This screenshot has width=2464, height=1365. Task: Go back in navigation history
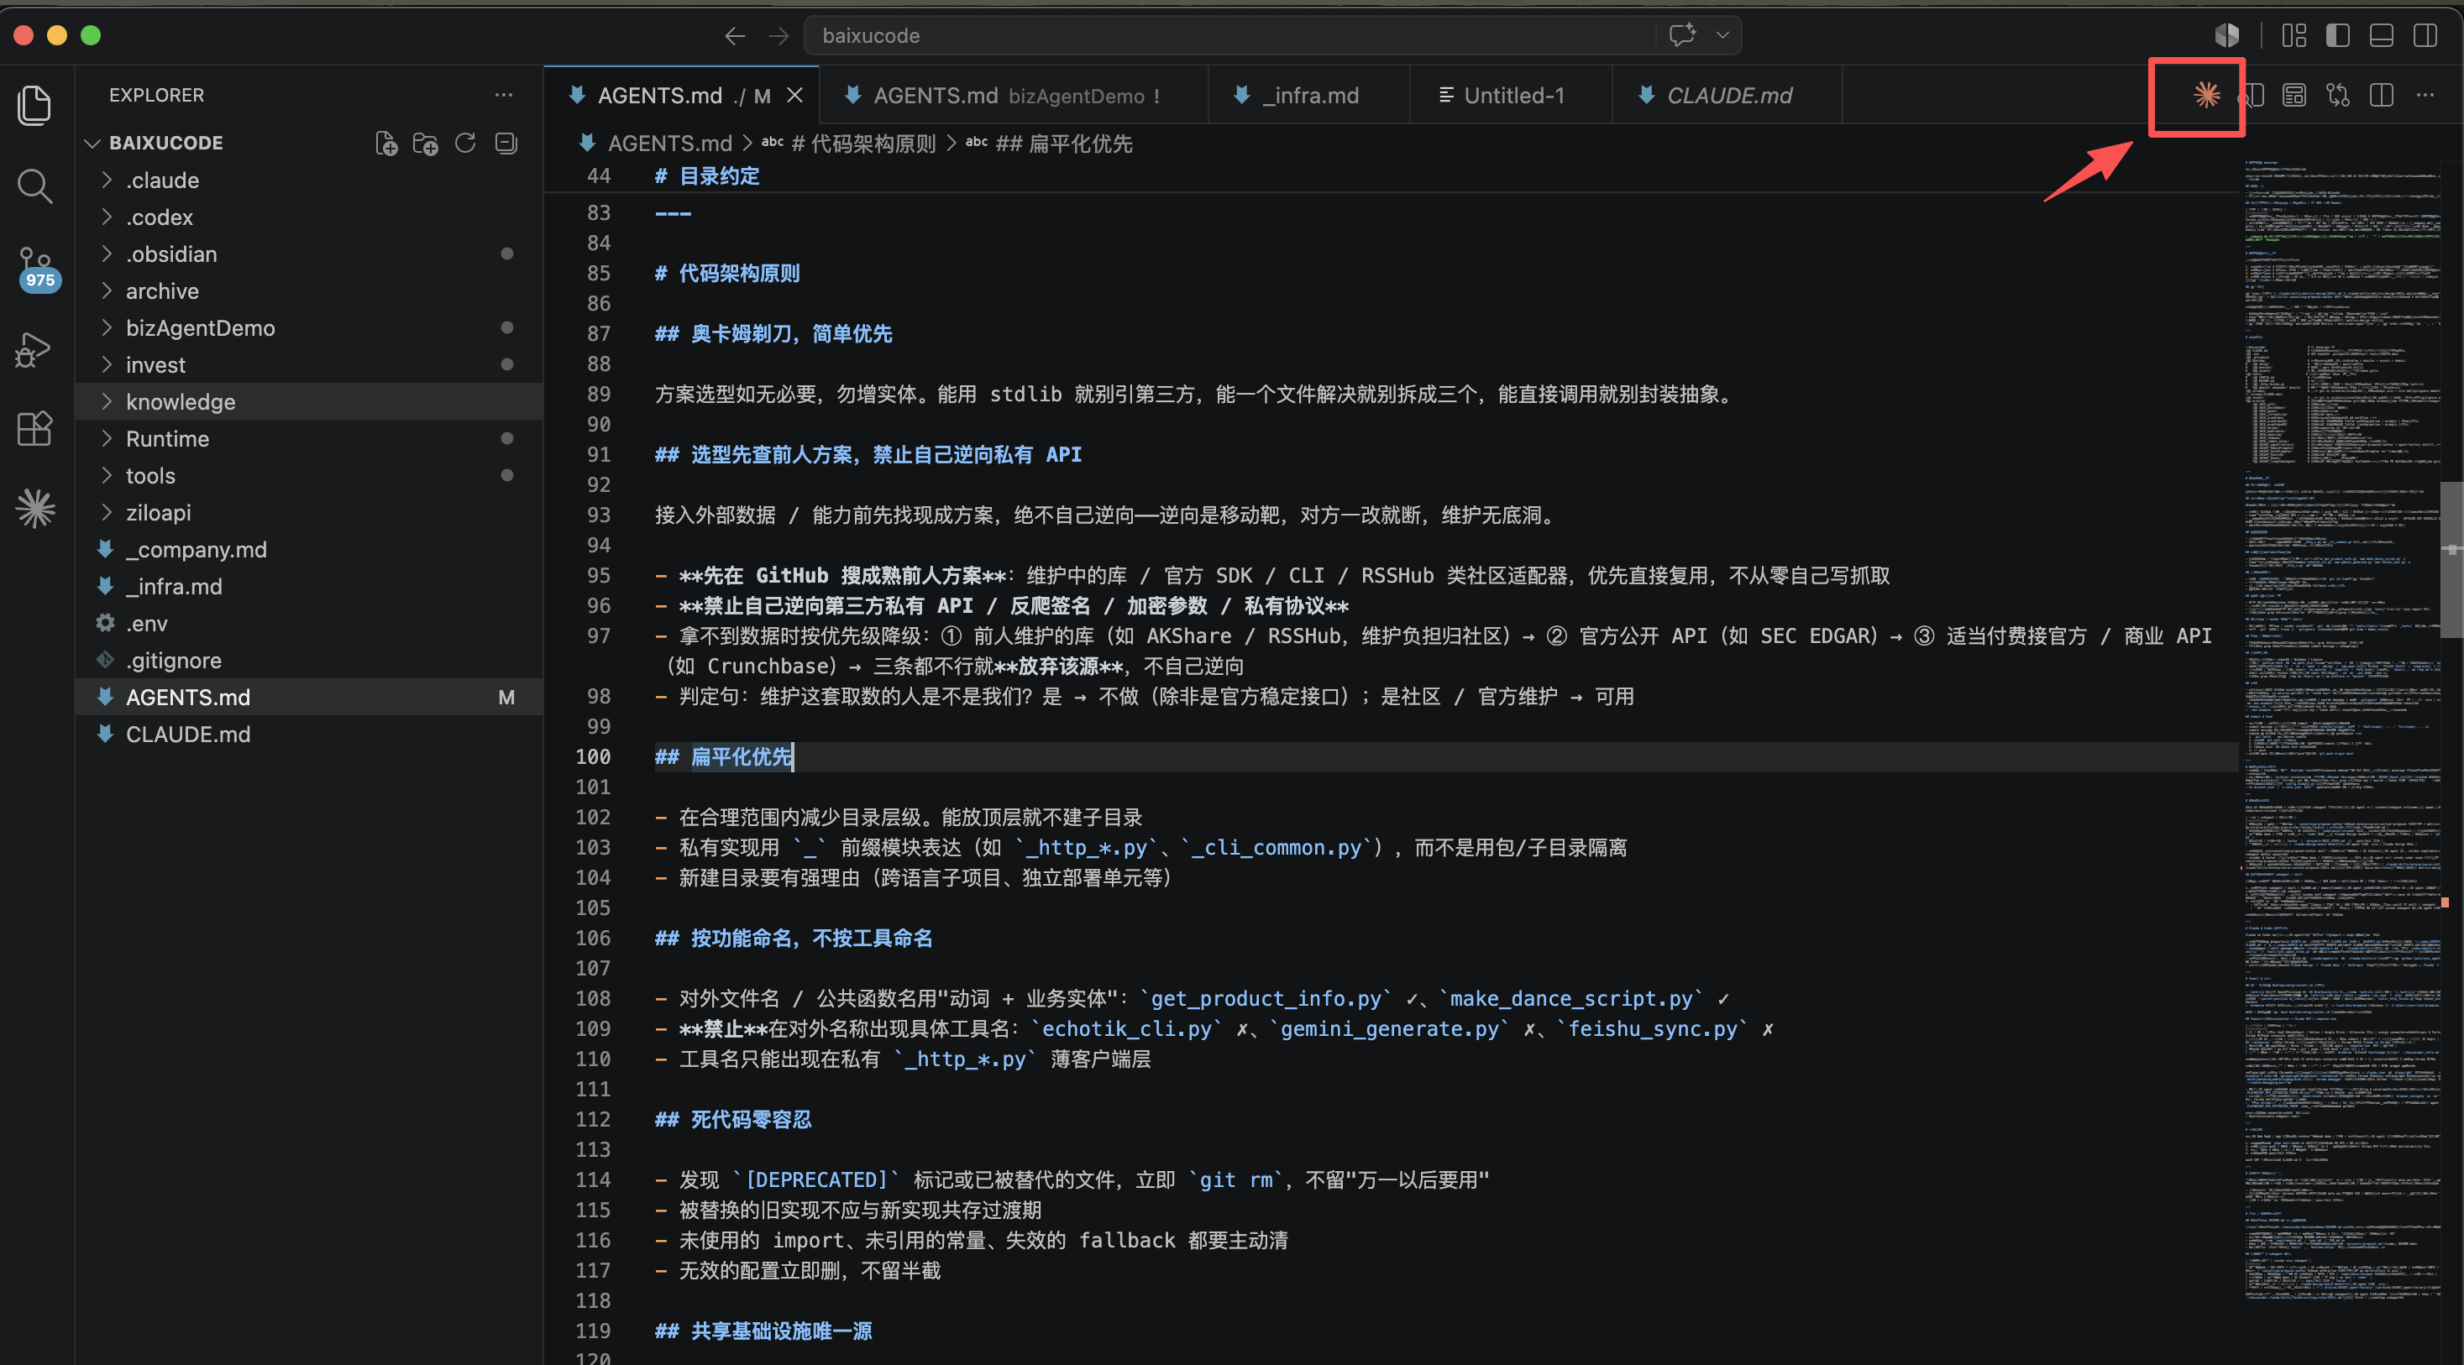pos(735,35)
